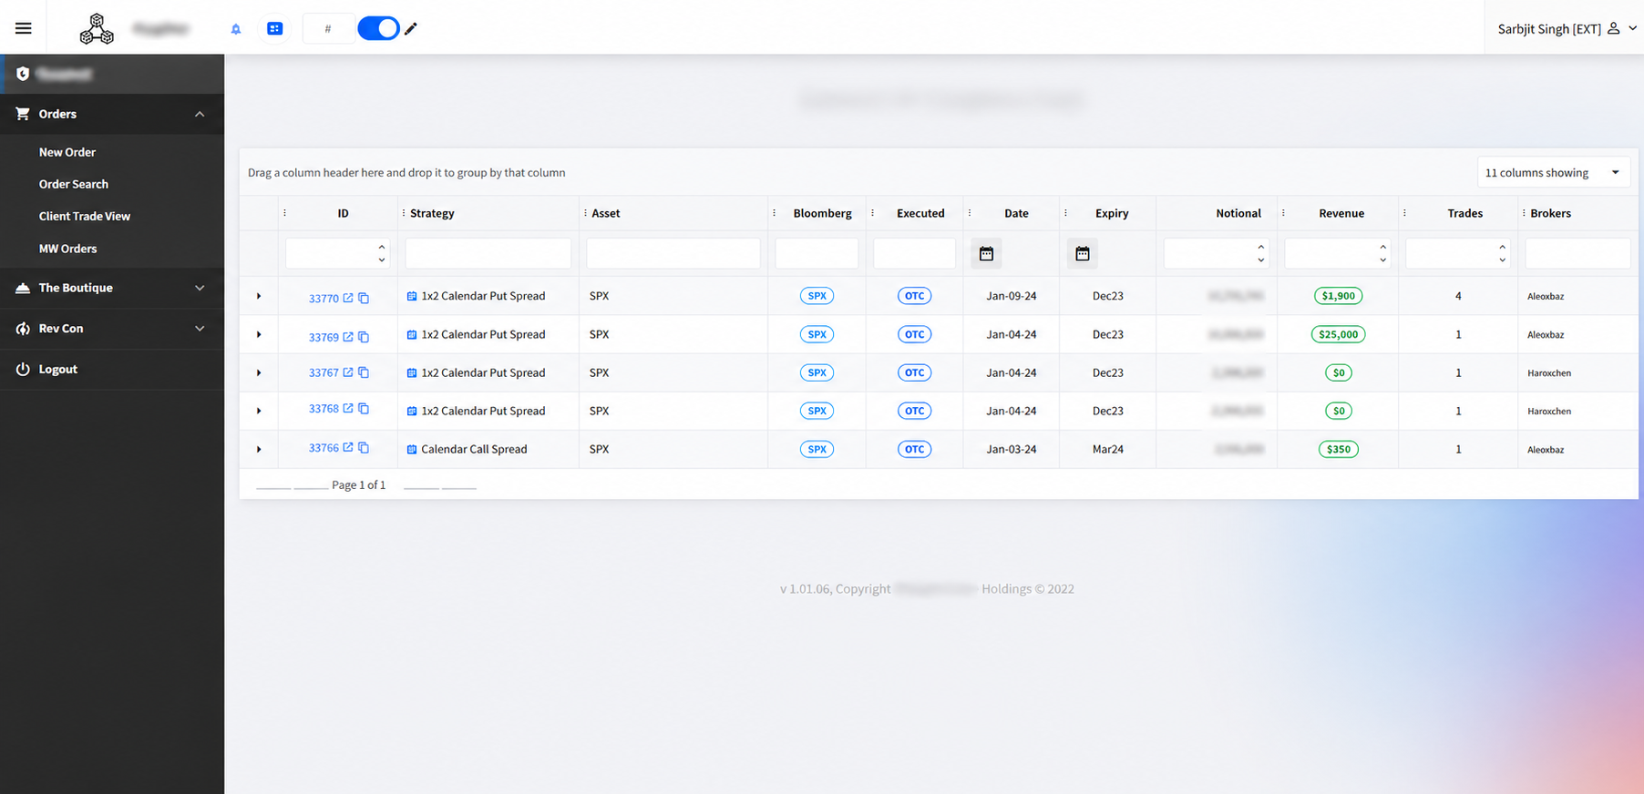Open the Date filter calendar picker

[x=986, y=253]
